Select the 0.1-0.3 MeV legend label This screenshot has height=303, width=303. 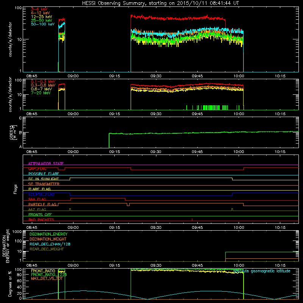tap(43, 81)
